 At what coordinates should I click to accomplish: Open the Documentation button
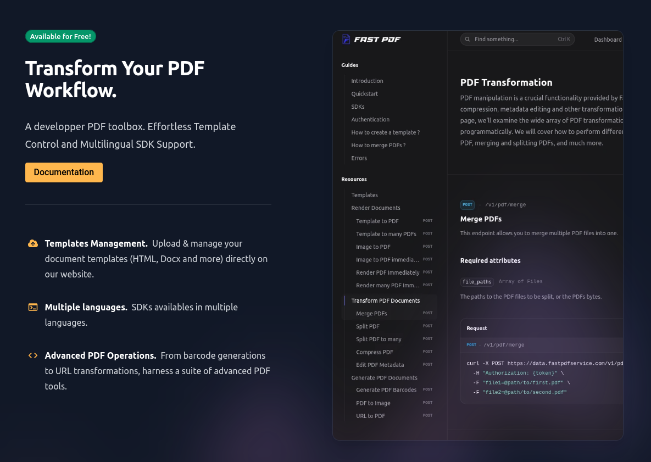[64, 172]
